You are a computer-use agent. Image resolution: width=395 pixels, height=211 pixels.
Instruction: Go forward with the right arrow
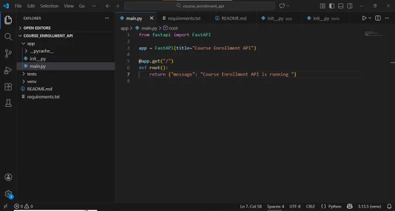(117, 6)
